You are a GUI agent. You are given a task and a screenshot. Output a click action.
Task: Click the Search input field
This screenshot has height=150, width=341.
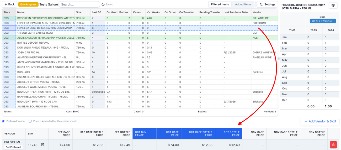pos(79,4)
